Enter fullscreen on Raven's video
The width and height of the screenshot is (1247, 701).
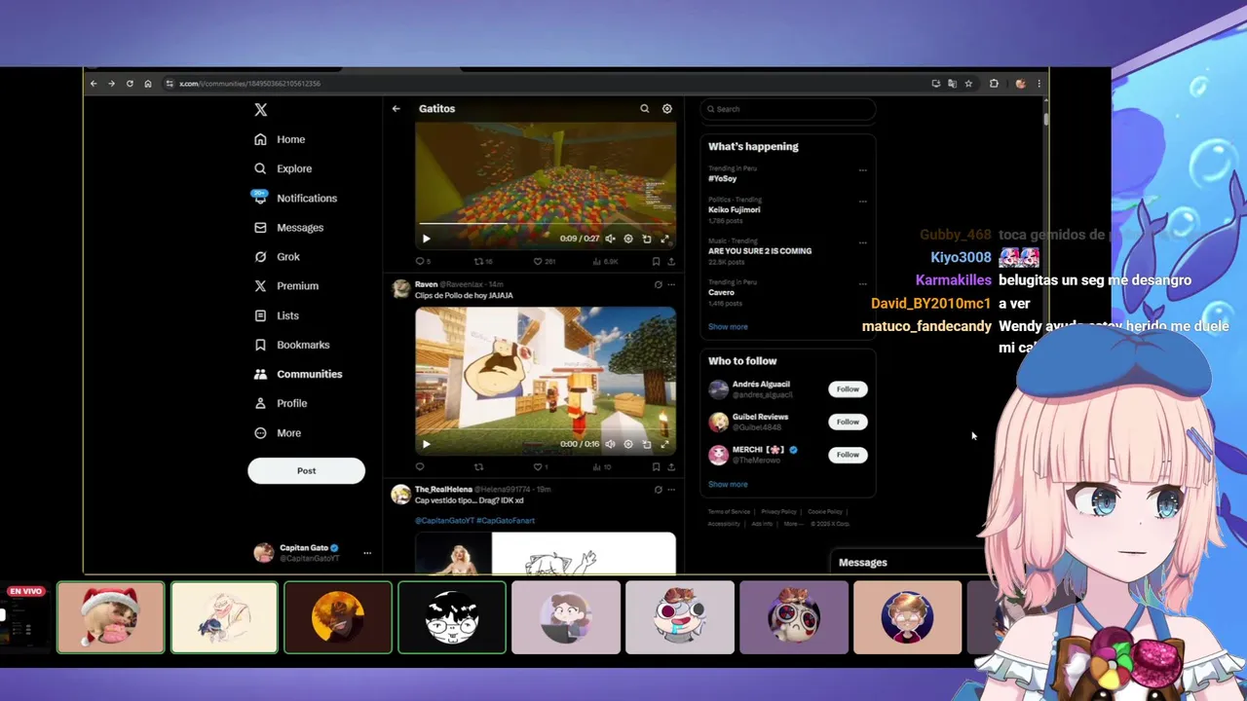(x=665, y=444)
